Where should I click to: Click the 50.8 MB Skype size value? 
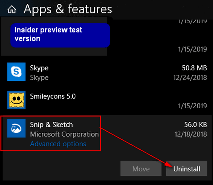pos(194,68)
